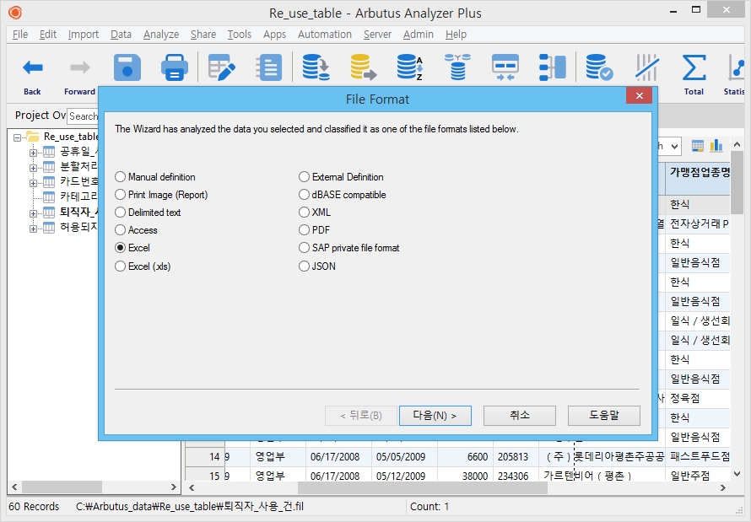751x522 pixels.
Task: Expand the 공휴일_ table node
Action: (33, 153)
